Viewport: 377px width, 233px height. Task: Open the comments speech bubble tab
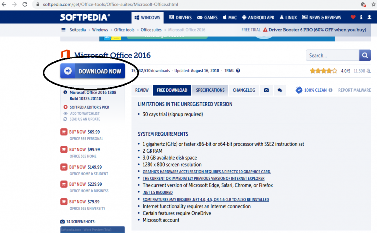pyautogui.click(x=280, y=90)
